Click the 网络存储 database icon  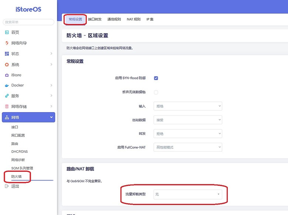(x=7, y=107)
